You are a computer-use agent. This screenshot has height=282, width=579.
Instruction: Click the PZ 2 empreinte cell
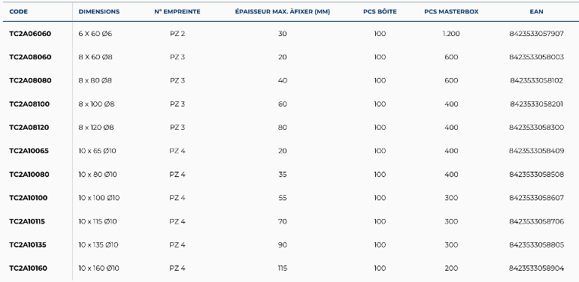[x=177, y=34]
